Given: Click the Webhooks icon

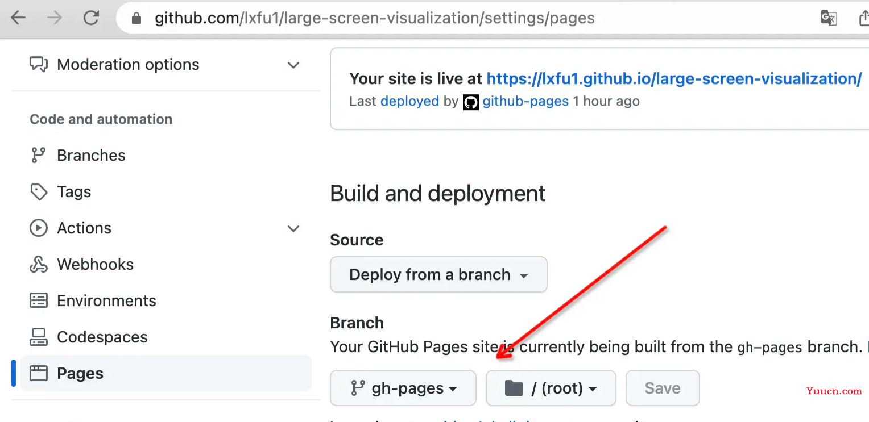Looking at the screenshot, I should click(x=39, y=265).
